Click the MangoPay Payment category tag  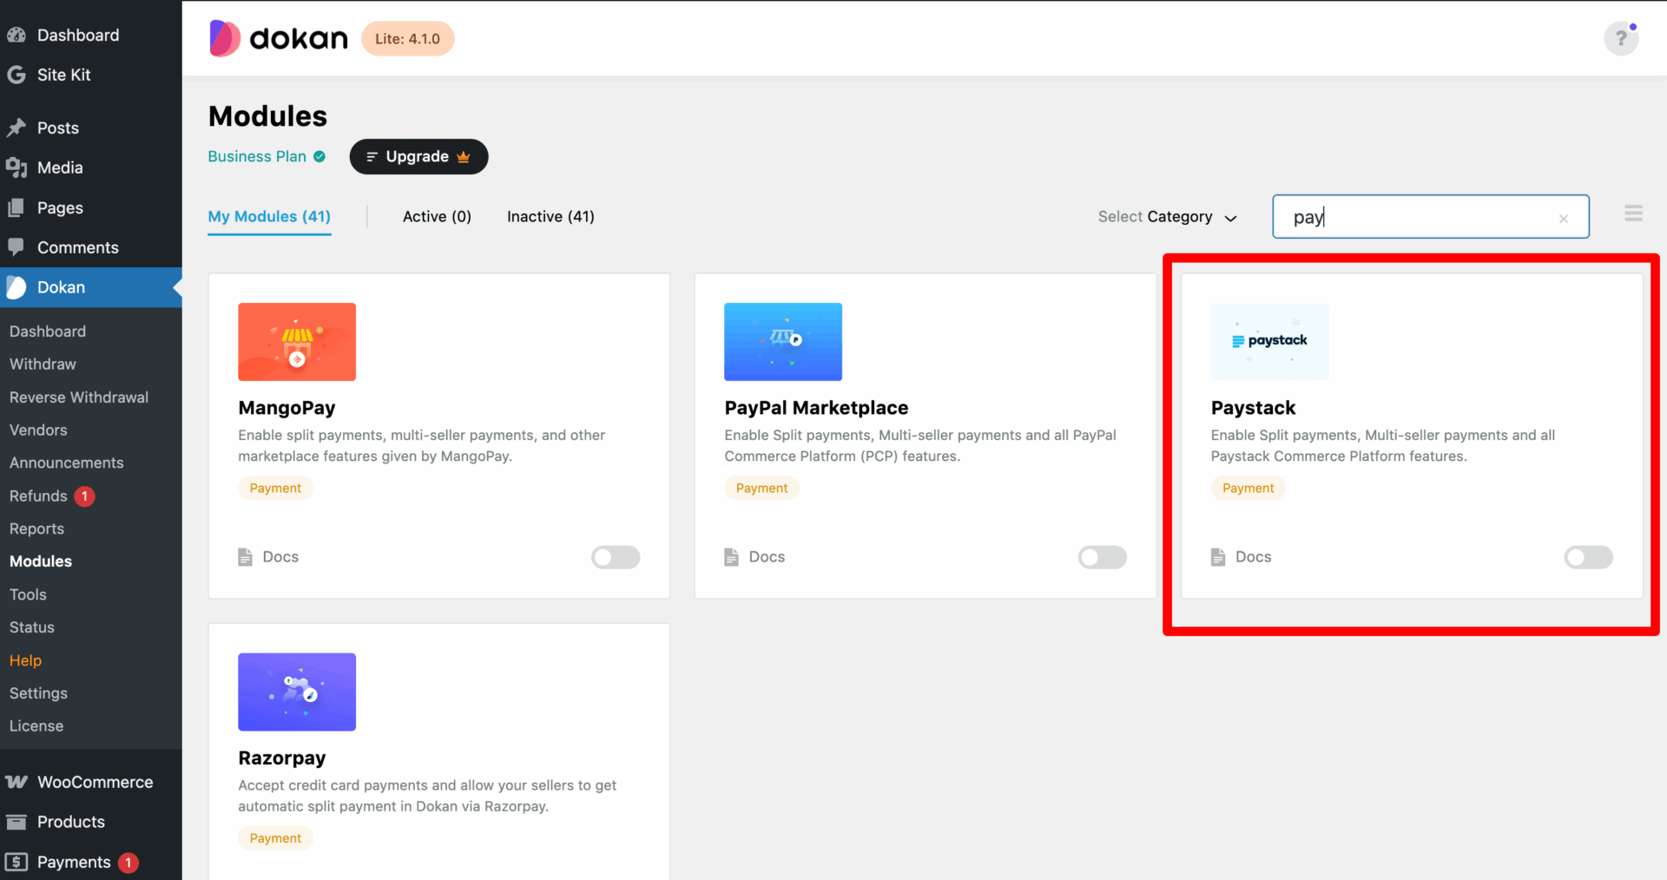[275, 488]
